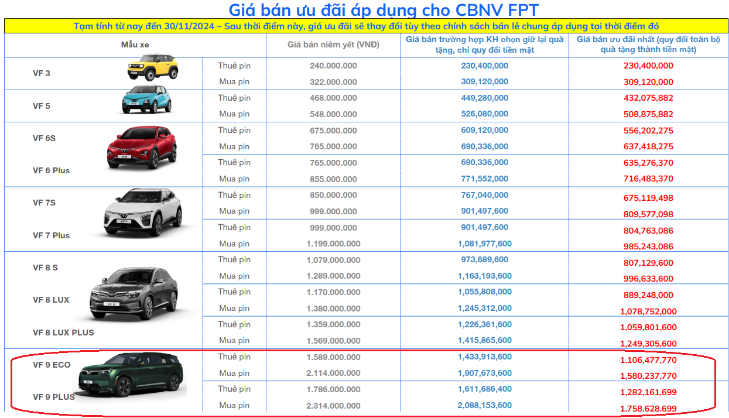Click list price '1.199.000.000' for VF 7 Plus
This screenshot has width=729, height=418.
pyautogui.click(x=333, y=244)
